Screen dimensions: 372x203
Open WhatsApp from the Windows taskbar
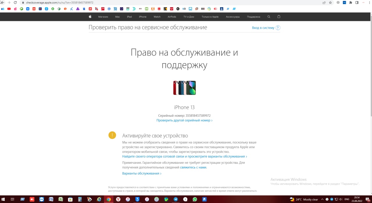tap(195, 199)
